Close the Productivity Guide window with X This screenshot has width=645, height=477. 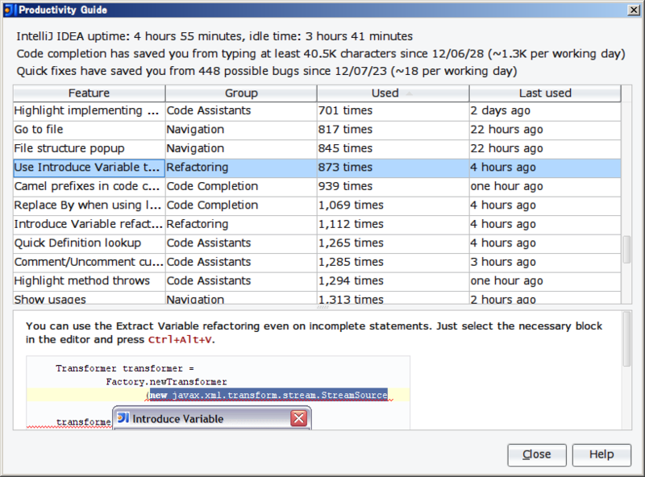click(634, 10)
